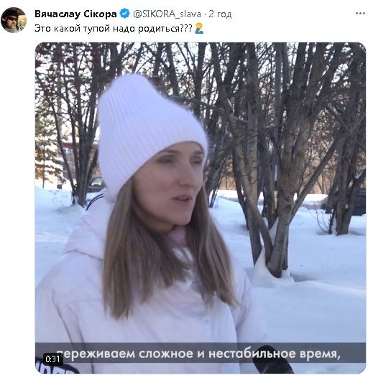Open the tweet's three-dot more options menu
The height and width of the screenshot is (378, 368).
pyautogui.click(x=360, y=14)
